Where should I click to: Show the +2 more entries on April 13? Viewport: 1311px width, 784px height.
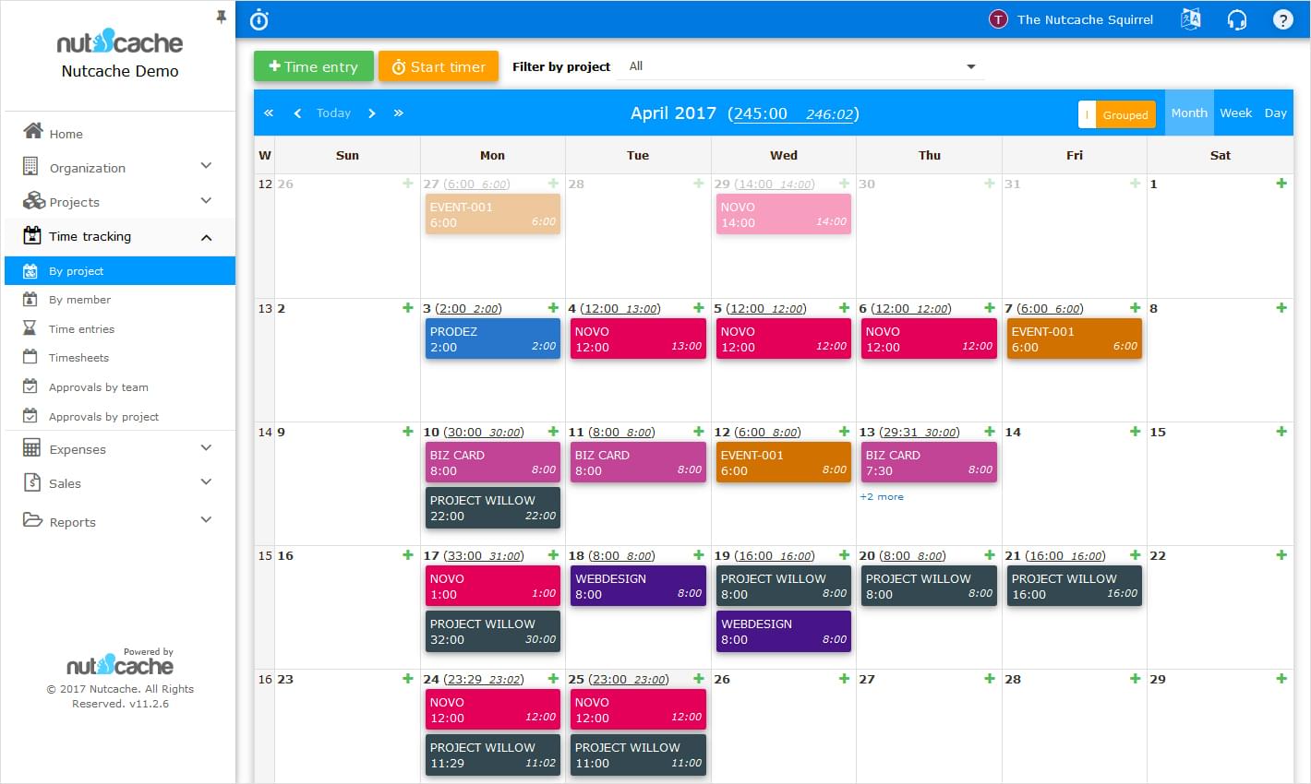[x=882, y=496]
